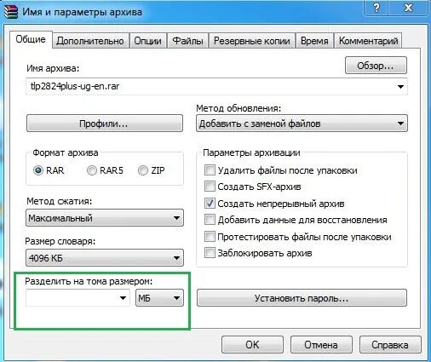This screenshot has width=431, height=362.
Task: Enable Заблокировать архив checkbox
Action: tap(210, 253)
